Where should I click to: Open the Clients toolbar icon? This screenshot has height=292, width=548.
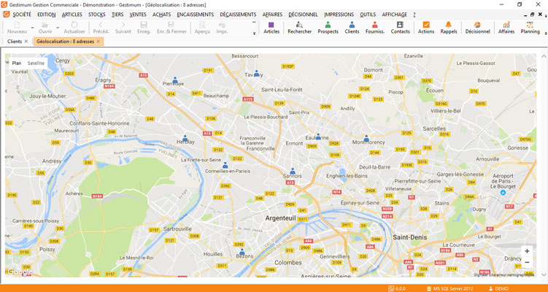(352, 28)
